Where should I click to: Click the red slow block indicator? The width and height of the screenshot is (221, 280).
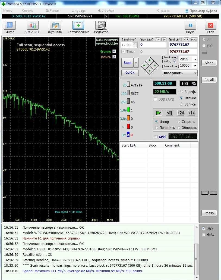[128, 126]
